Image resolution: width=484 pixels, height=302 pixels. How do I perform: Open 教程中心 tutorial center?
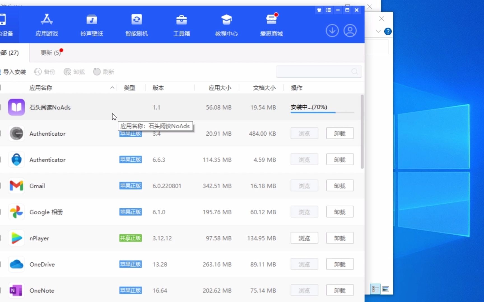[x=226, y=25]
